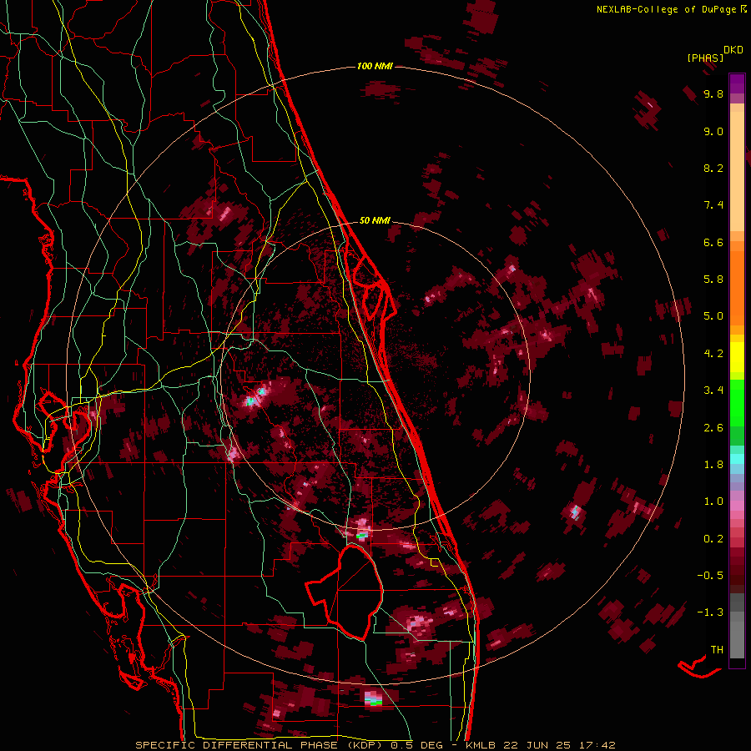751x751 pixels.
Task: Click the '[PHAS]' label above the colorbar
Action: [x=704, y=58]
